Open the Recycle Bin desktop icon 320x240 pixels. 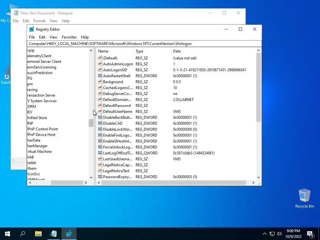click(x=304, y=198)
